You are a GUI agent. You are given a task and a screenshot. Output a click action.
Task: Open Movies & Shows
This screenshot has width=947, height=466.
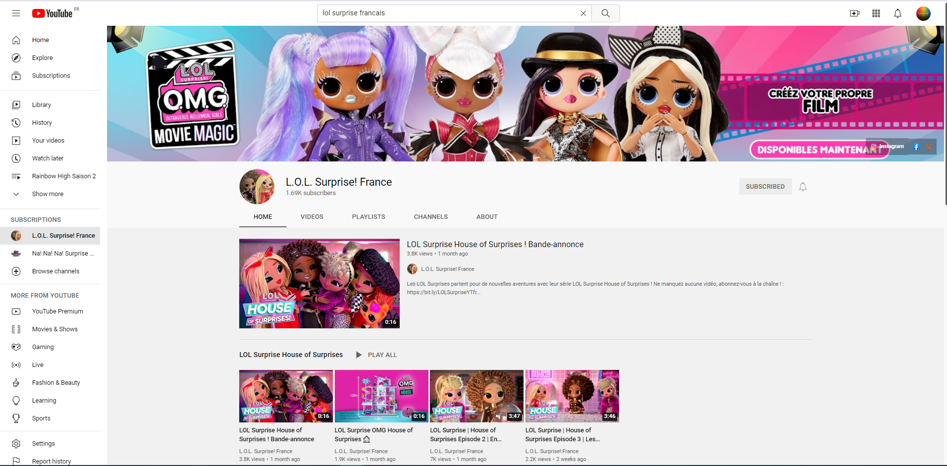click(x=50, y=329)
